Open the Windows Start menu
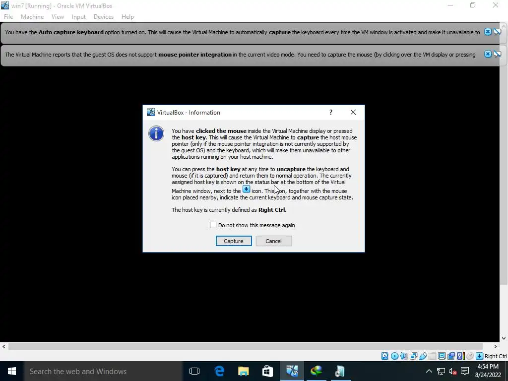The height and width of the screenshot is (381, 508). 12,371
